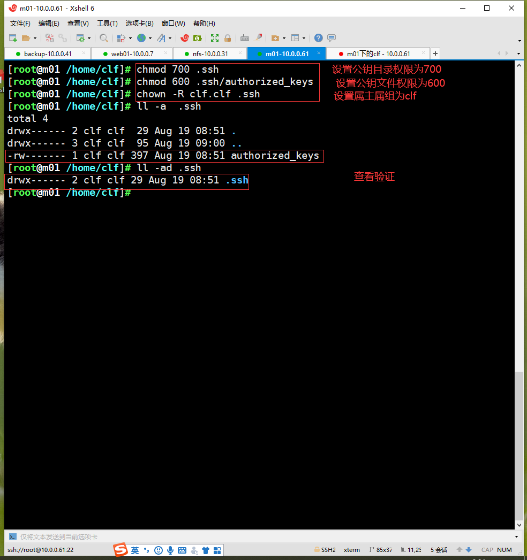Viewport: 527px width, 560px height.
Task: Expand the add-folder dropdown arrow
Action: tap(284, 38)
